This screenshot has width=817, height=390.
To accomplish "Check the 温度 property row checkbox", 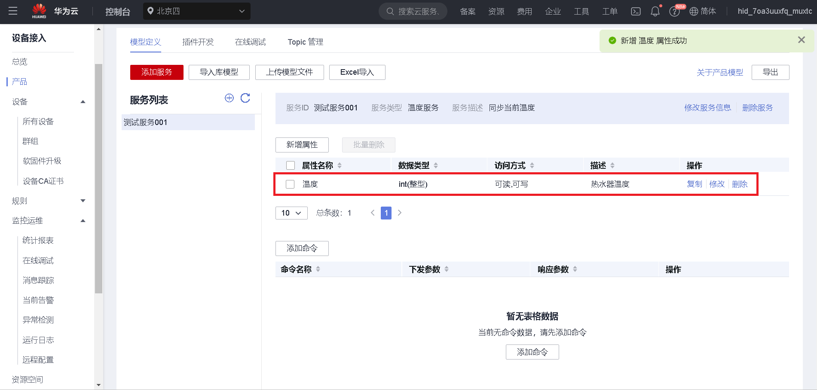I will 291,184.
